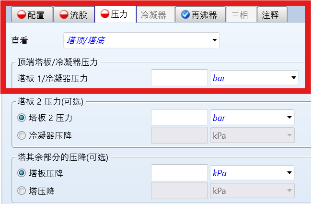Select the 塔板压降 radio button
Viewport: 311px width, 204px height.
[x=22, y=173]
